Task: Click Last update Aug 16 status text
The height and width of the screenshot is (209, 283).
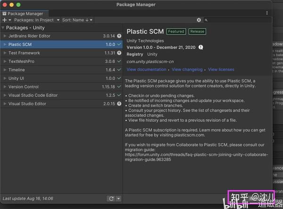Action: pyautogui.click(x=28, y=199)
